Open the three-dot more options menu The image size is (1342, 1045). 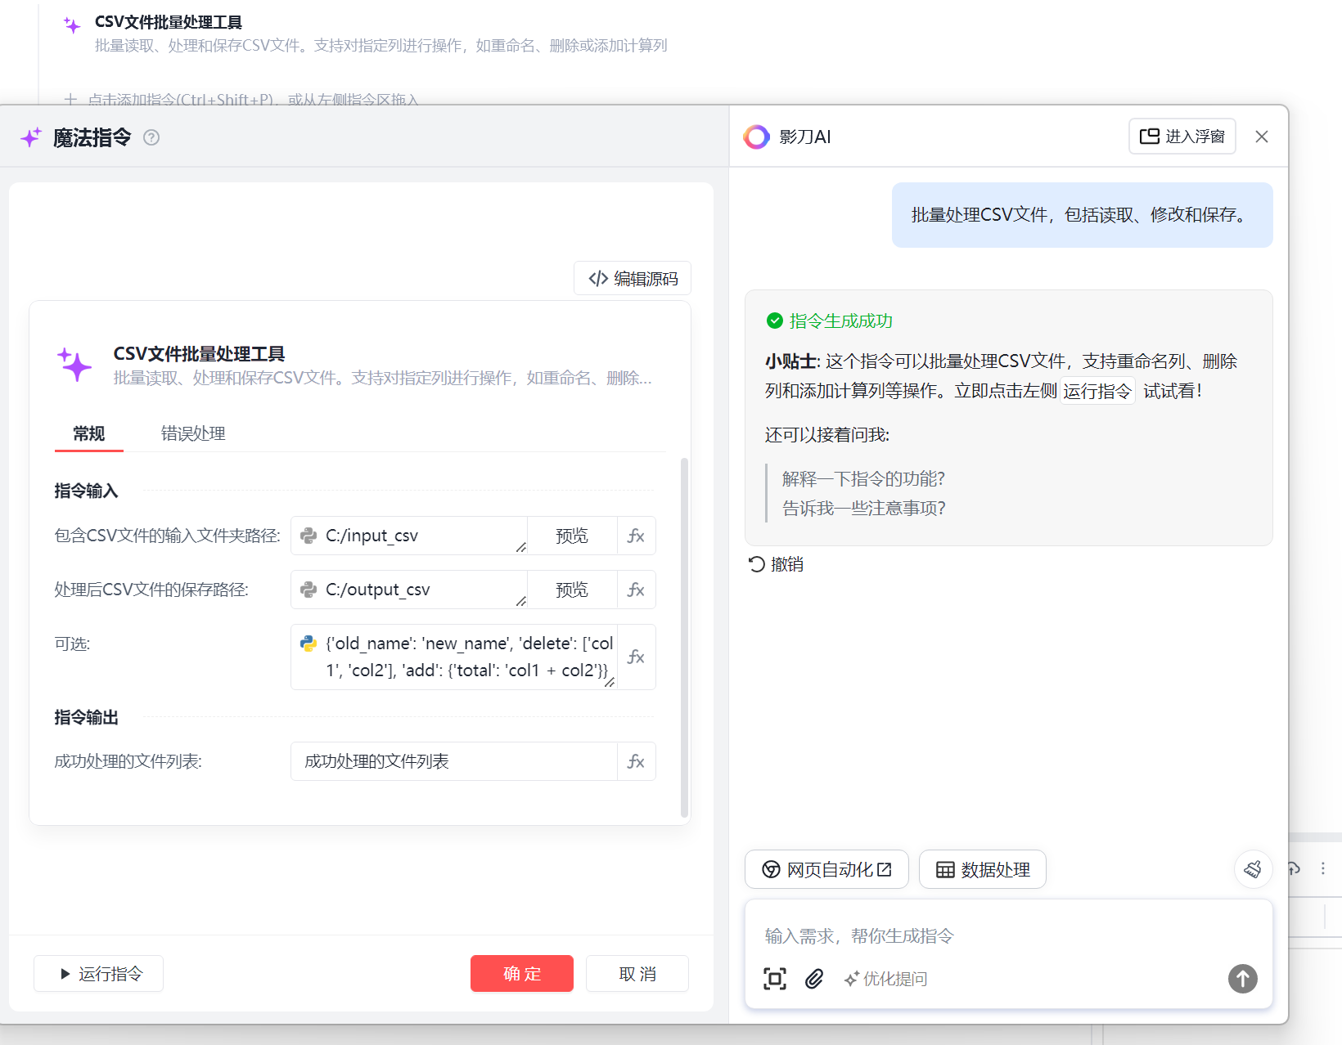pyautogui.click(x=1324, y=869)
